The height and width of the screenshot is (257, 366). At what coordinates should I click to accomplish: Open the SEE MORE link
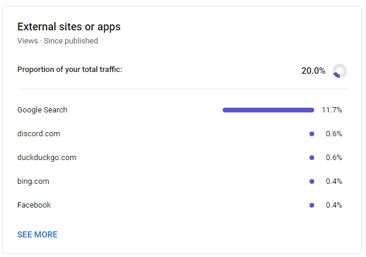37,234
